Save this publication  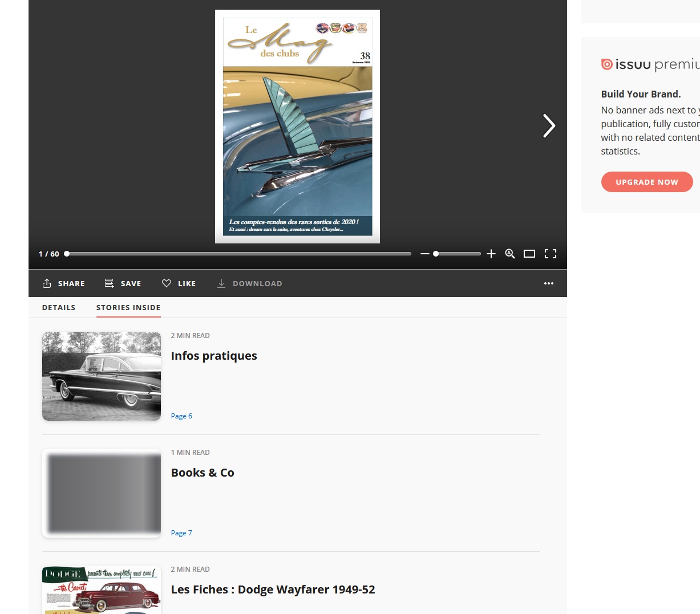click(123, 283)
